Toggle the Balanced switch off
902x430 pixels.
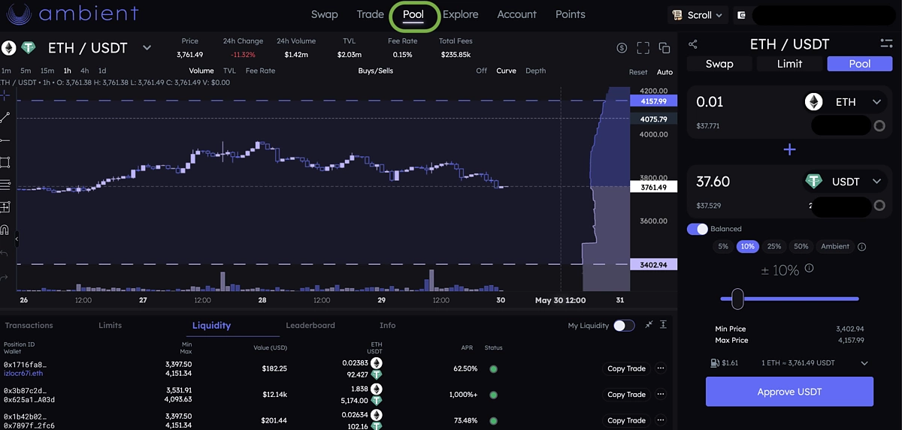coord(698,229)
